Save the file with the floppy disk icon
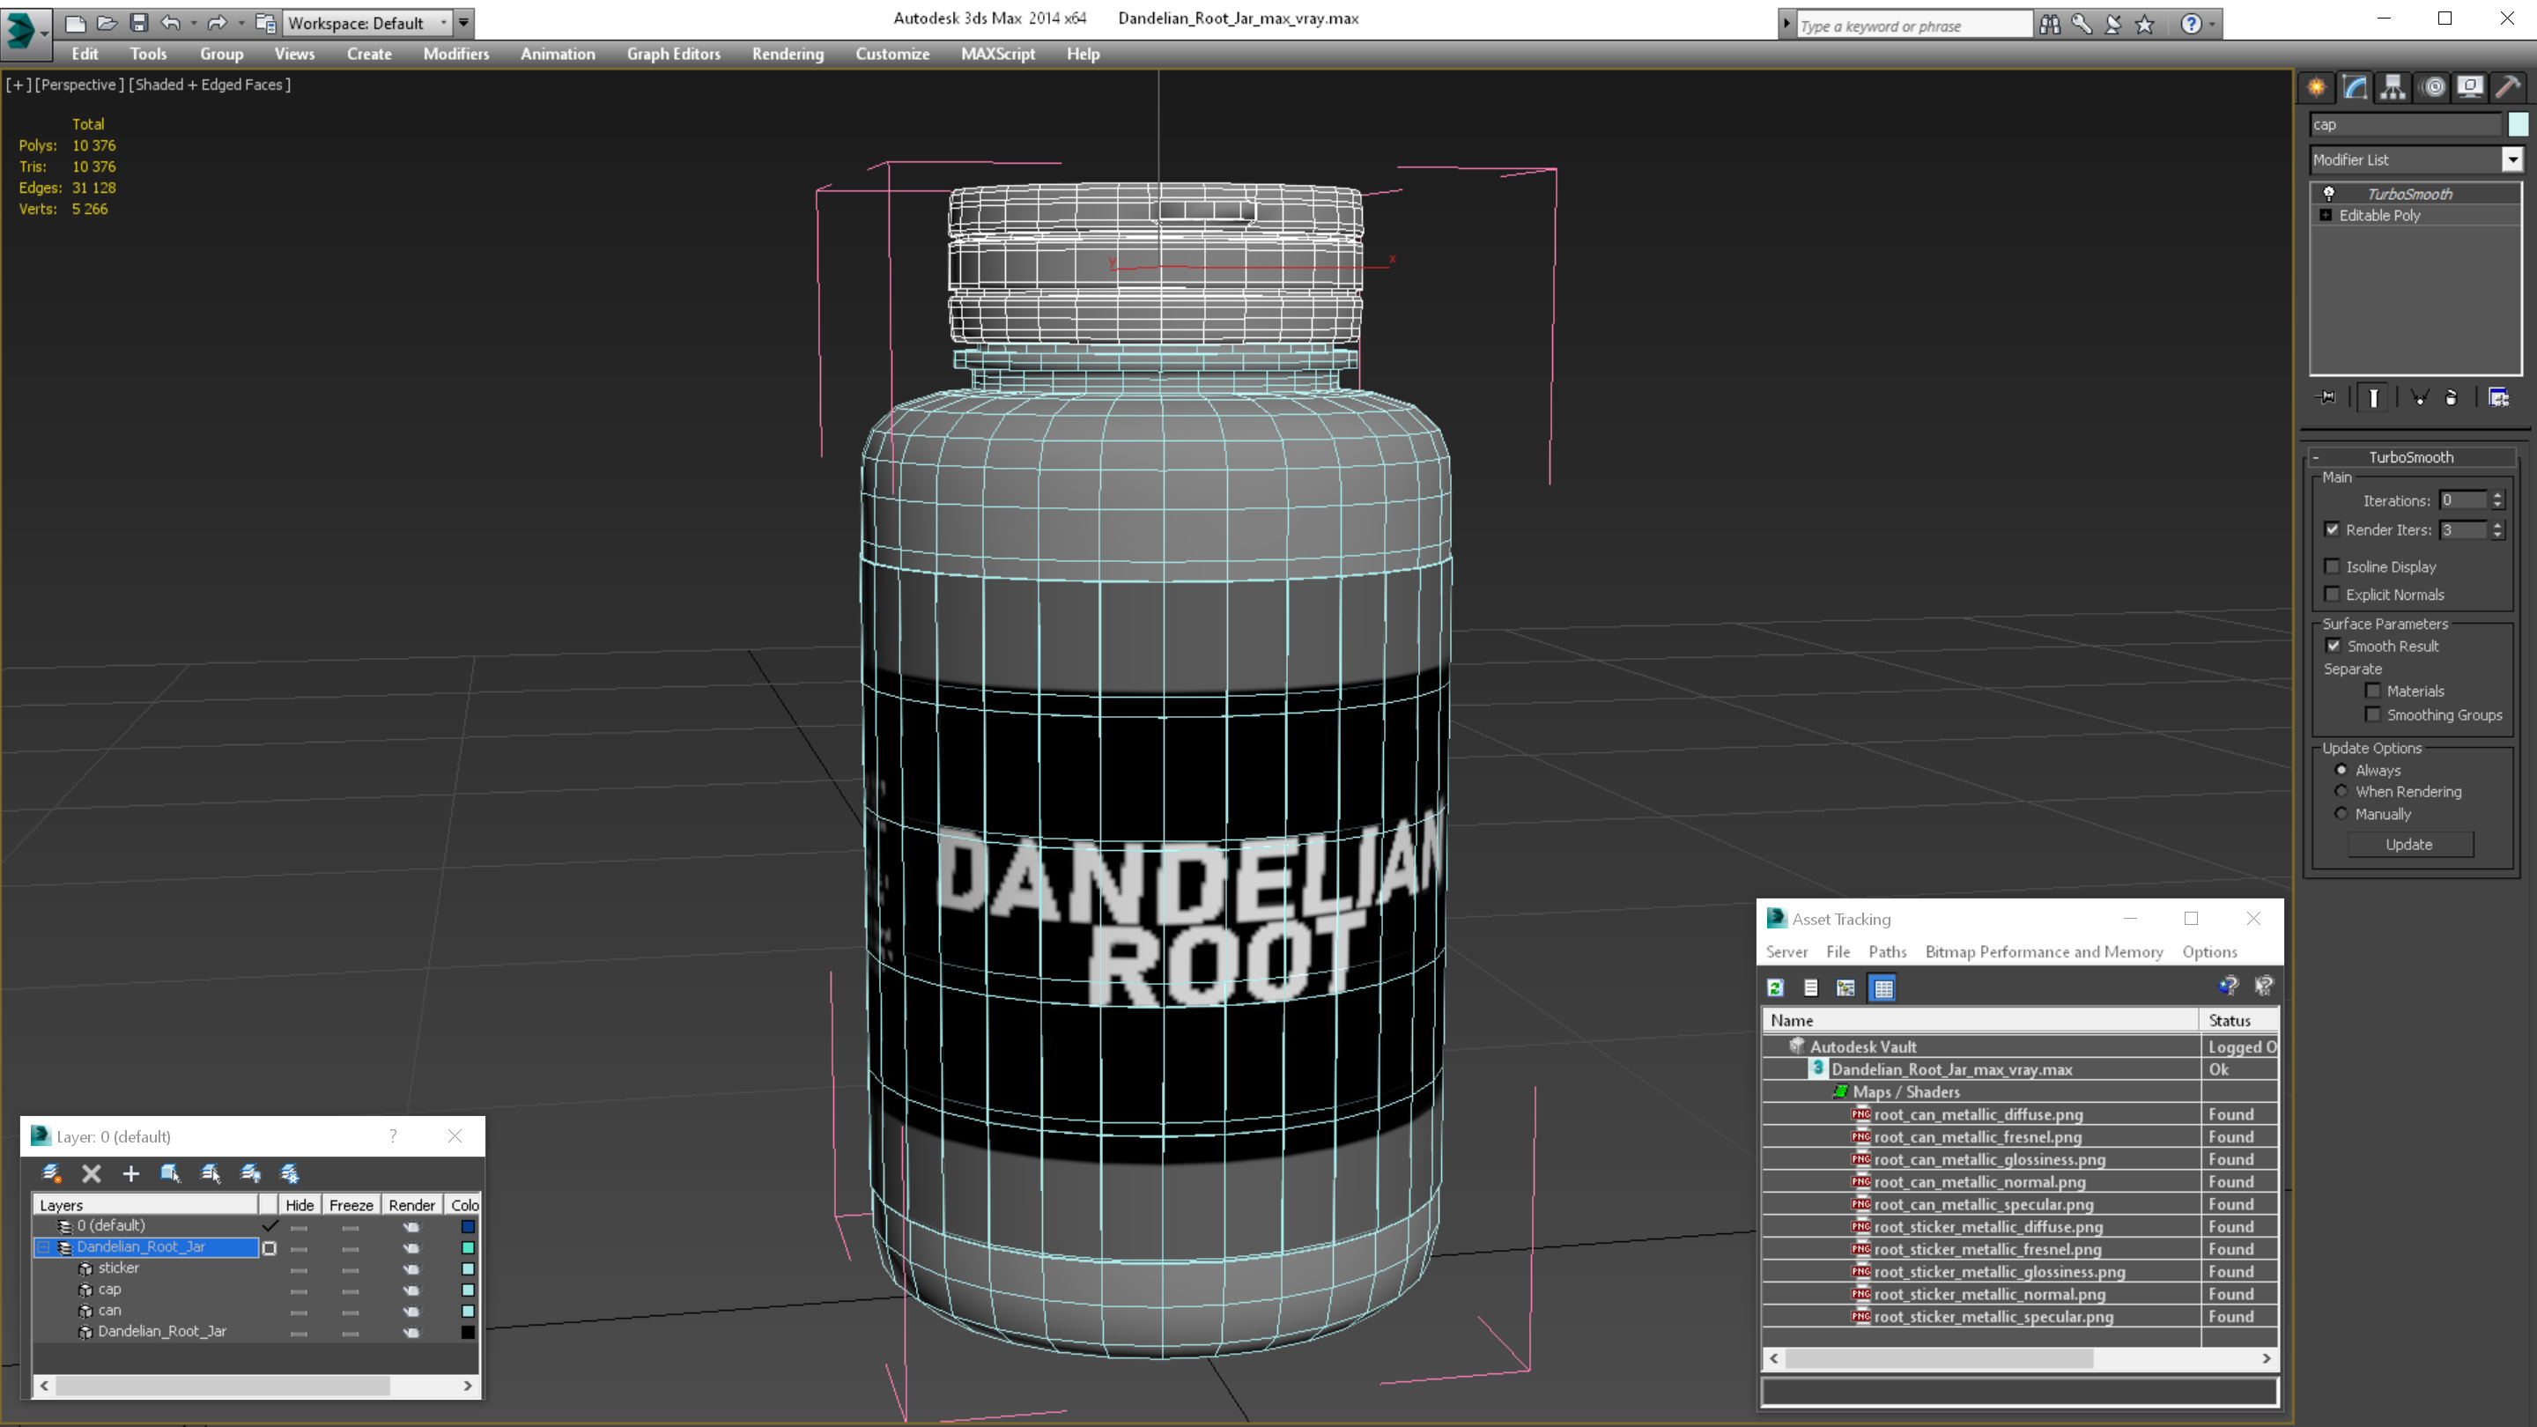This screenshot has width=2537, height=1427. point(138,23)
